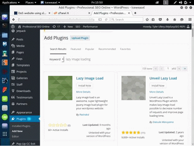This screenshot has width=194, height=146.
Task: Click the Pocket icon in browser toolbar
Action: 160,20
